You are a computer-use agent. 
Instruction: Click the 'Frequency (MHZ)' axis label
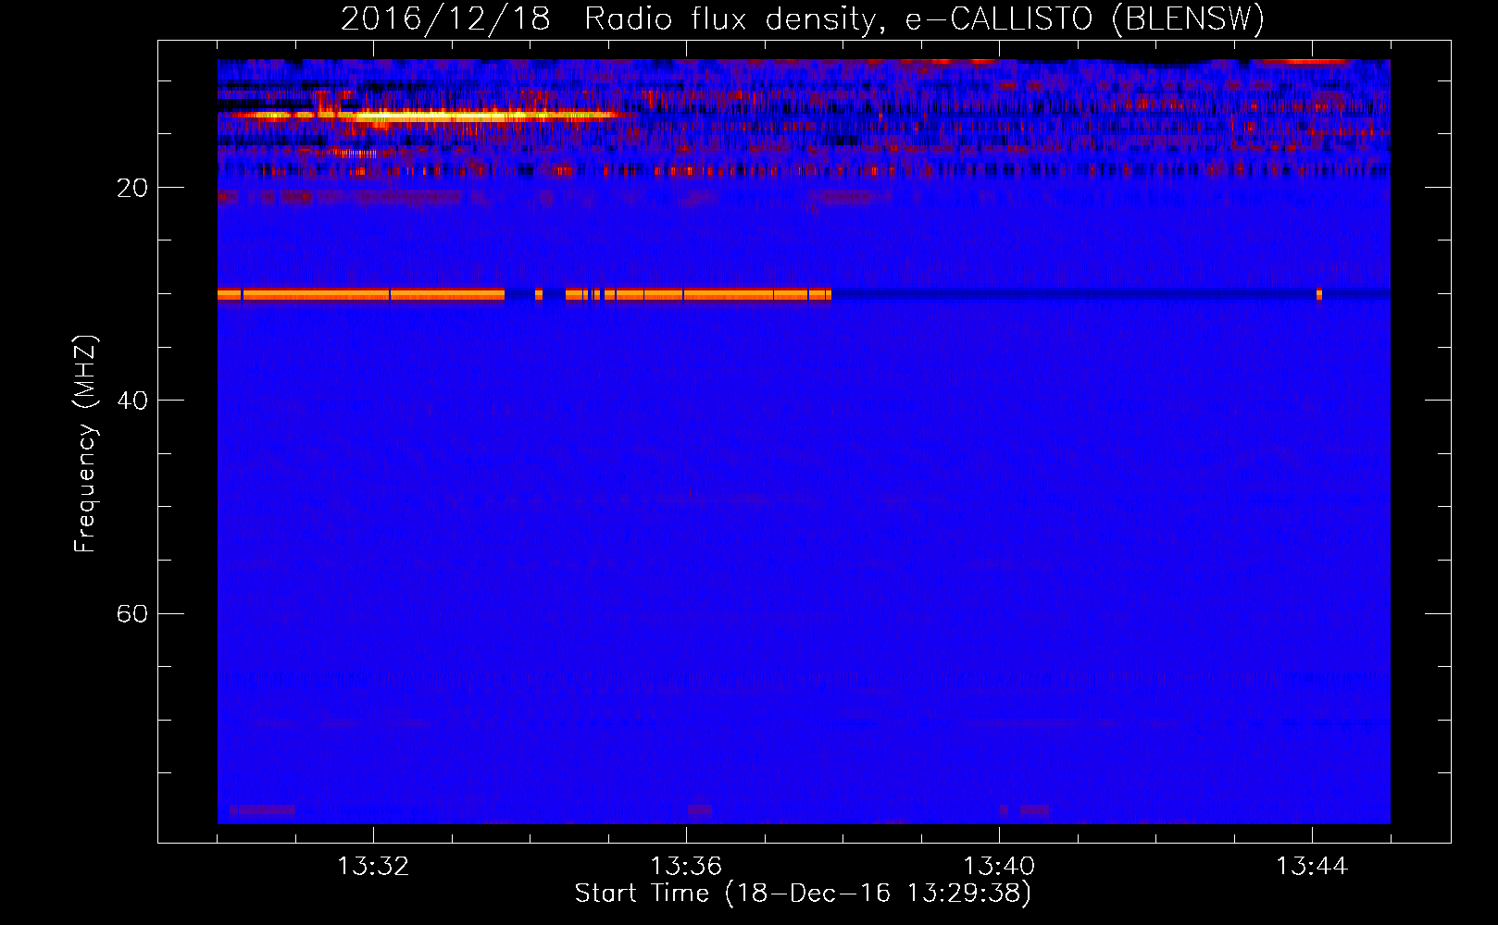click(x=85, y=444)
